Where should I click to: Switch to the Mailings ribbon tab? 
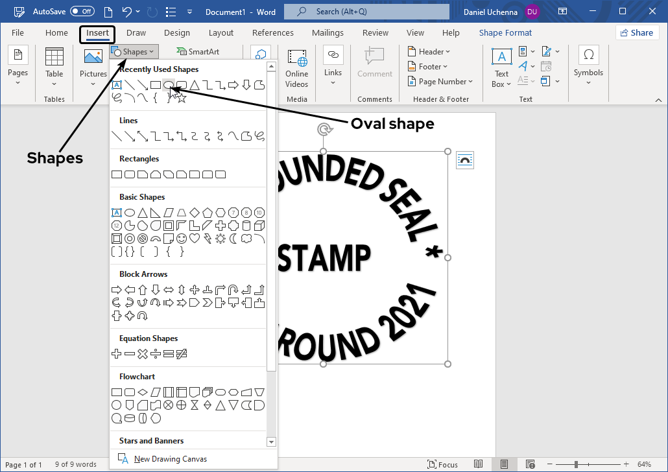328,32
